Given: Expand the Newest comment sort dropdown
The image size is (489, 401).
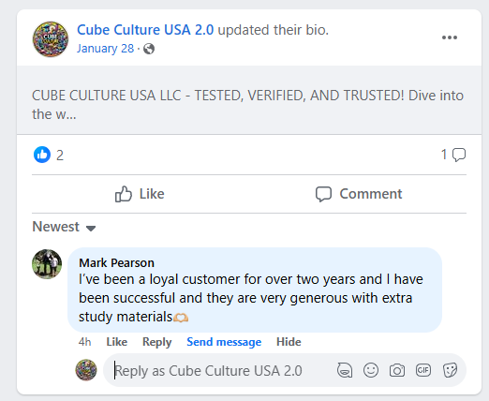Looking at the screenshot, I should pyautogui.click(x=64, y=227).
